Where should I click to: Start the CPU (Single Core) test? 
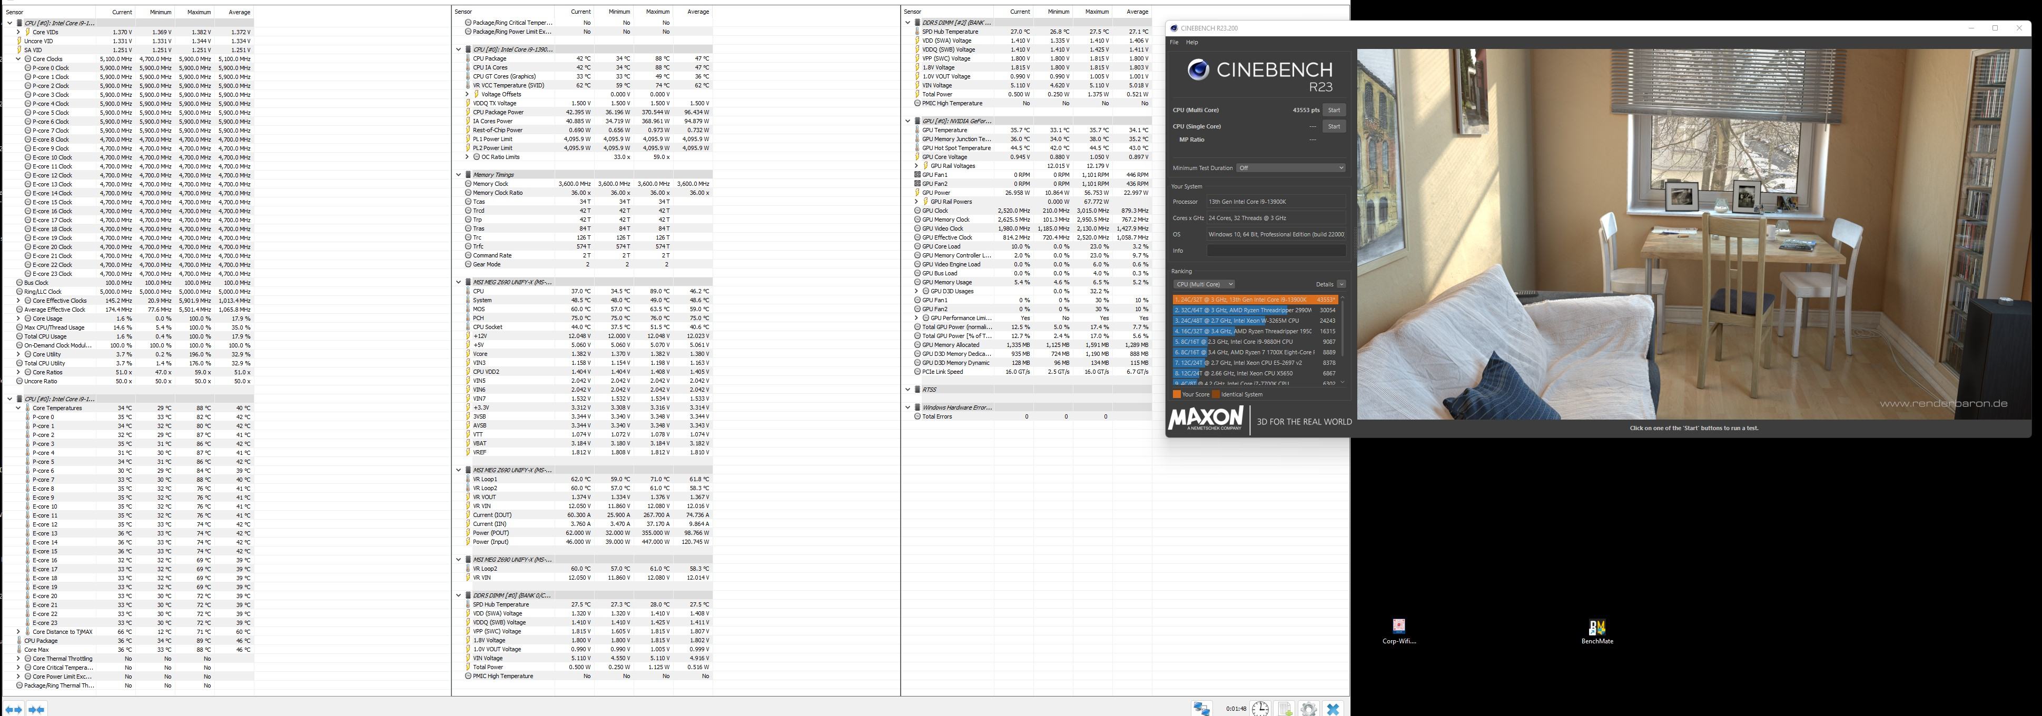(1333, 127)
